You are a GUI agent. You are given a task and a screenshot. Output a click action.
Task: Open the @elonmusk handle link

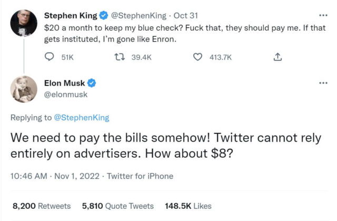pos(66,94)
